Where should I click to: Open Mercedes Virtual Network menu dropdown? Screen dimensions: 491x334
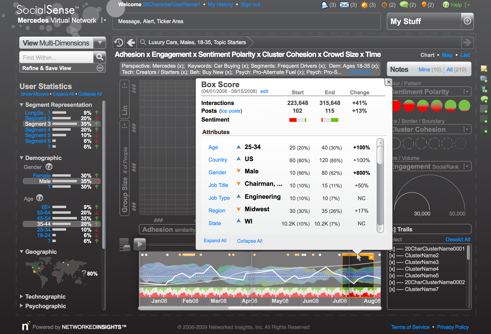pyautogui.click(x=103, y=20)
